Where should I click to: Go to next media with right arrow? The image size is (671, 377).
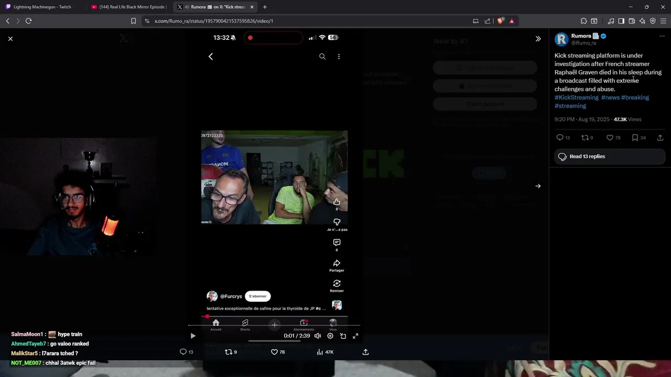538,186
